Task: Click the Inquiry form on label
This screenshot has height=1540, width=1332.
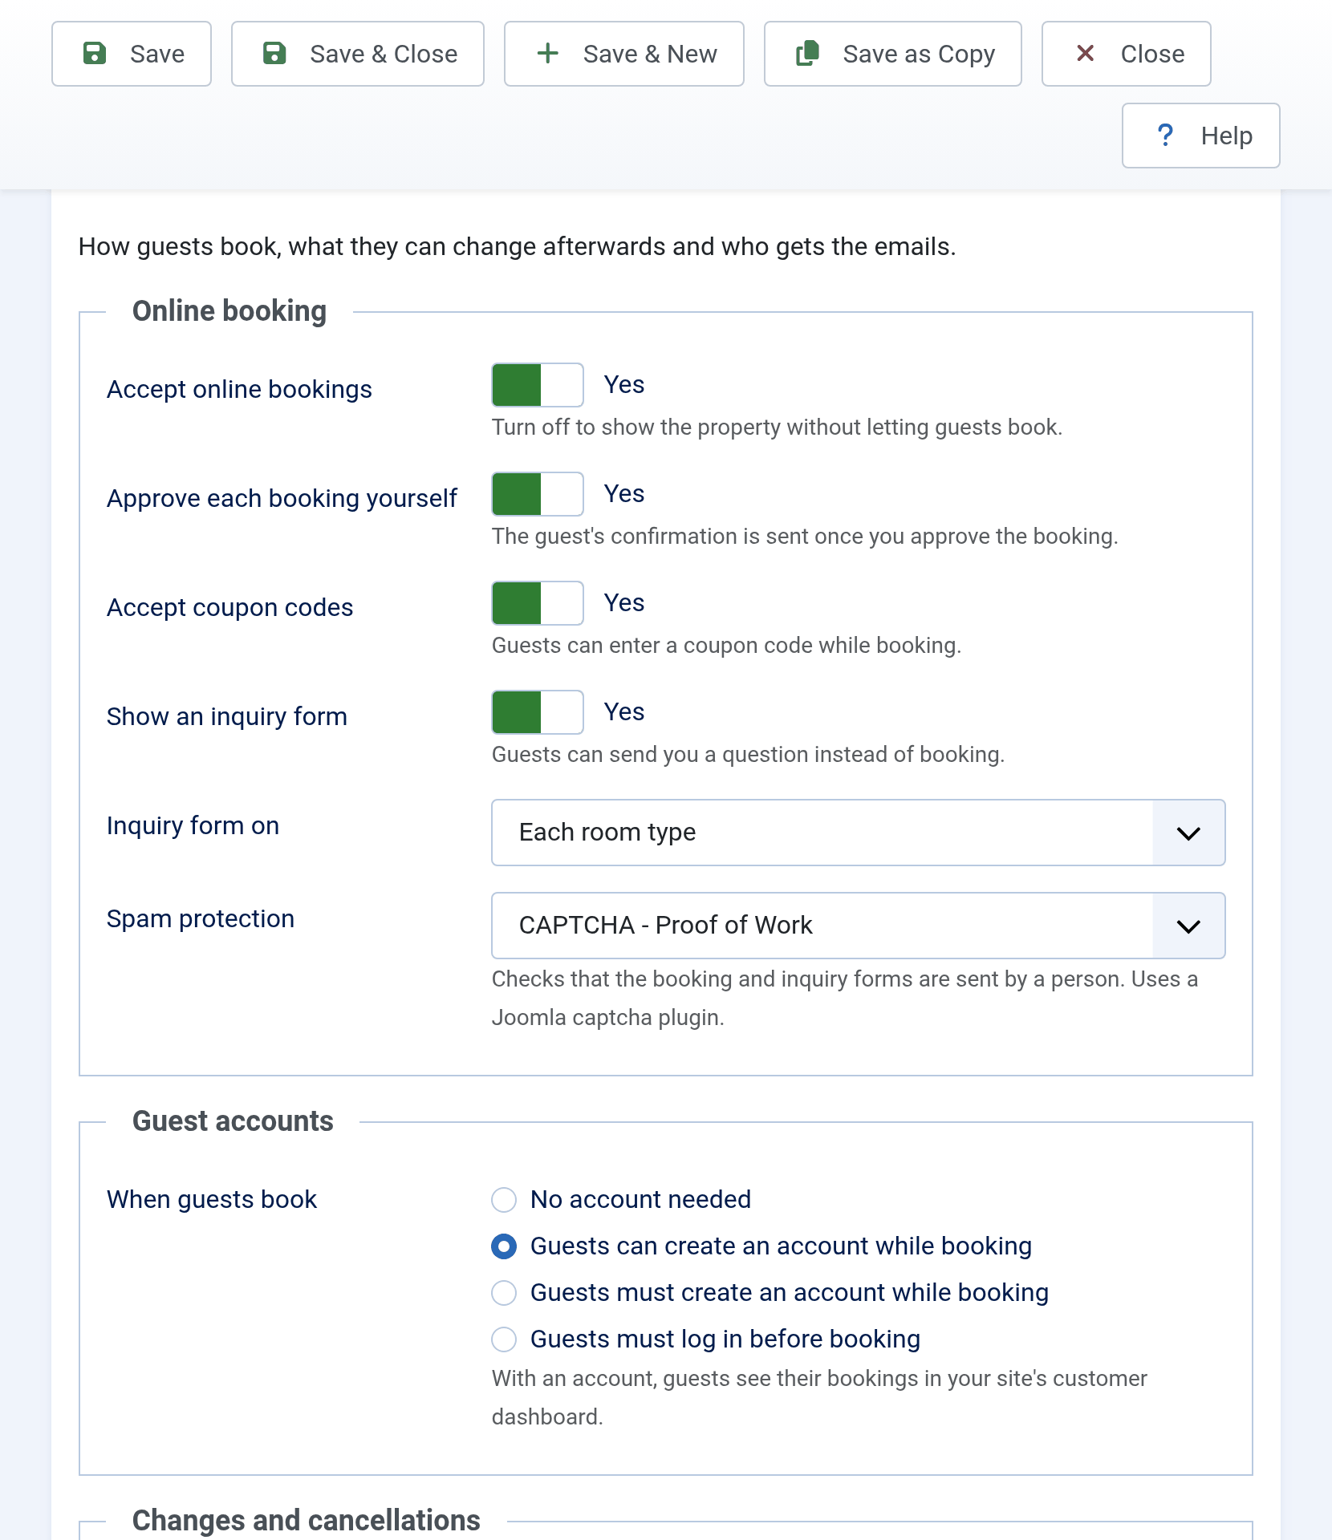Action: click(x=193, y=825)
